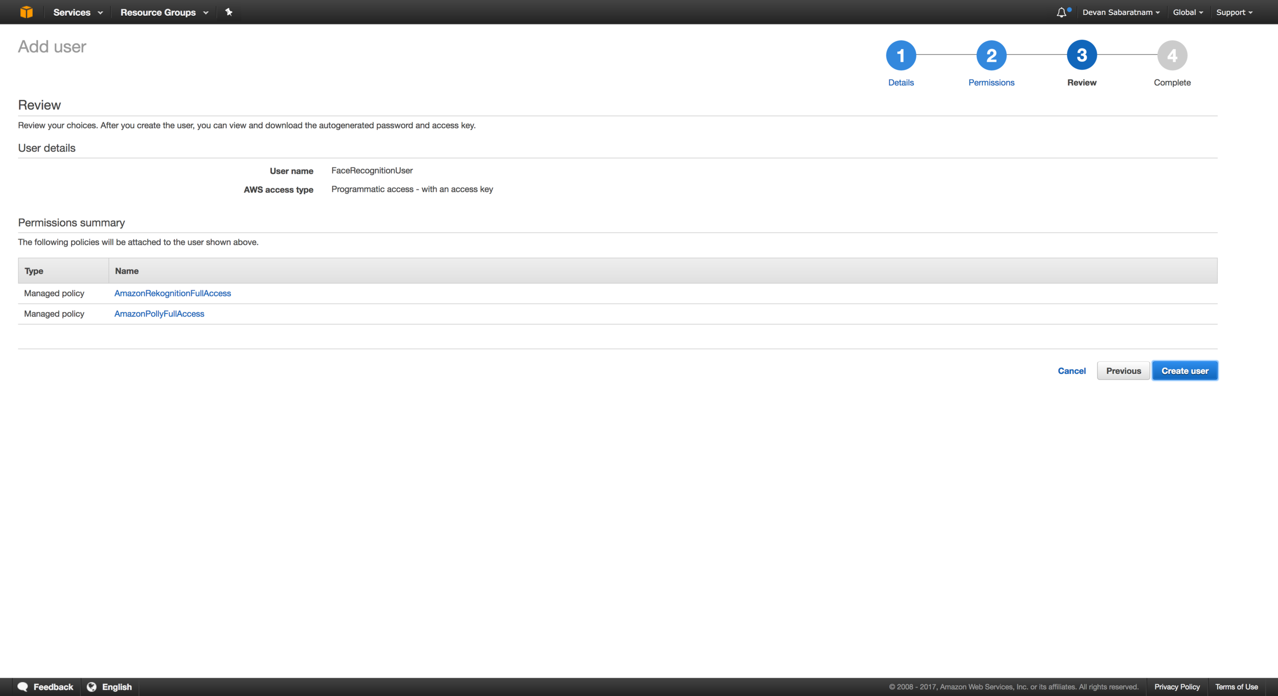
Task: Open the Privacy Policy link
Action: [x=1177, y=687]
